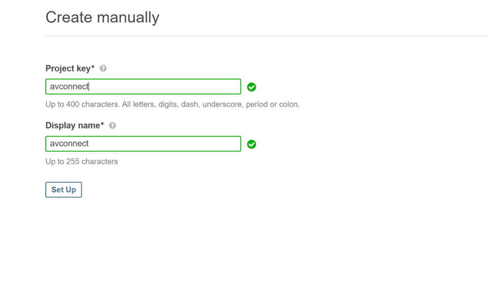Click inside the Display name input field
This screenshot has width=488, height=293.
[142, 143]
